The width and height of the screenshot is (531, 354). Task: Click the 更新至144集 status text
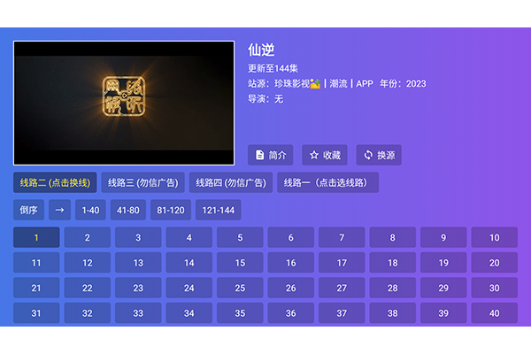[x=273, y=68]
